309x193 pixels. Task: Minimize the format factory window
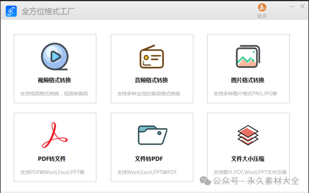click(x=291, y=7)
